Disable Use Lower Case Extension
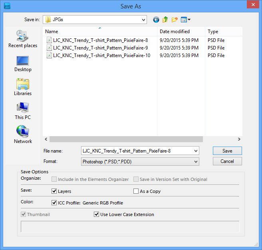The height and width of the screenshot is (250, 262). tap(96, 214)
